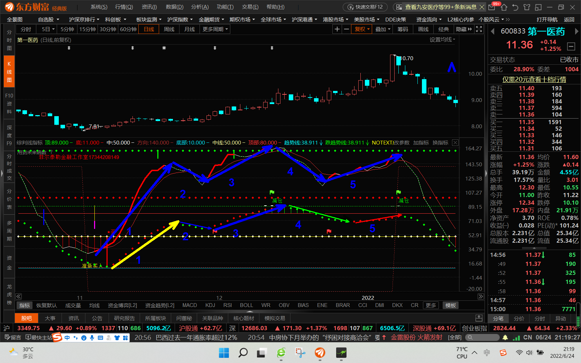This screenshot has width=581, height=363.
Task: Go to next stock with right arrow
Action: (x=576, y=31)
